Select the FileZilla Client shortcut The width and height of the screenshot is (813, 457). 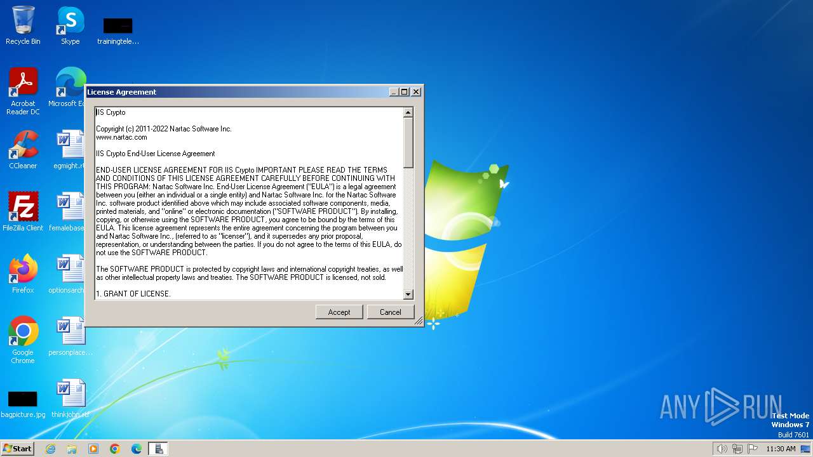coord(23,212)
